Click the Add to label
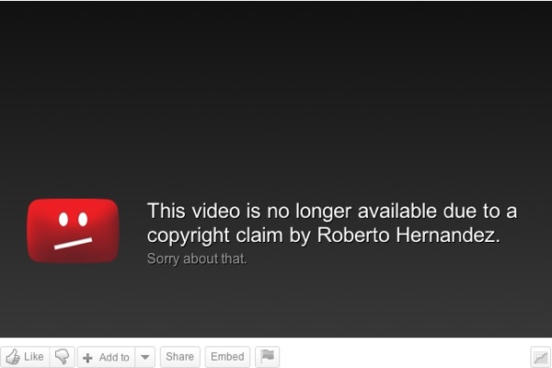The image size is (552, 368). [114, 358]
